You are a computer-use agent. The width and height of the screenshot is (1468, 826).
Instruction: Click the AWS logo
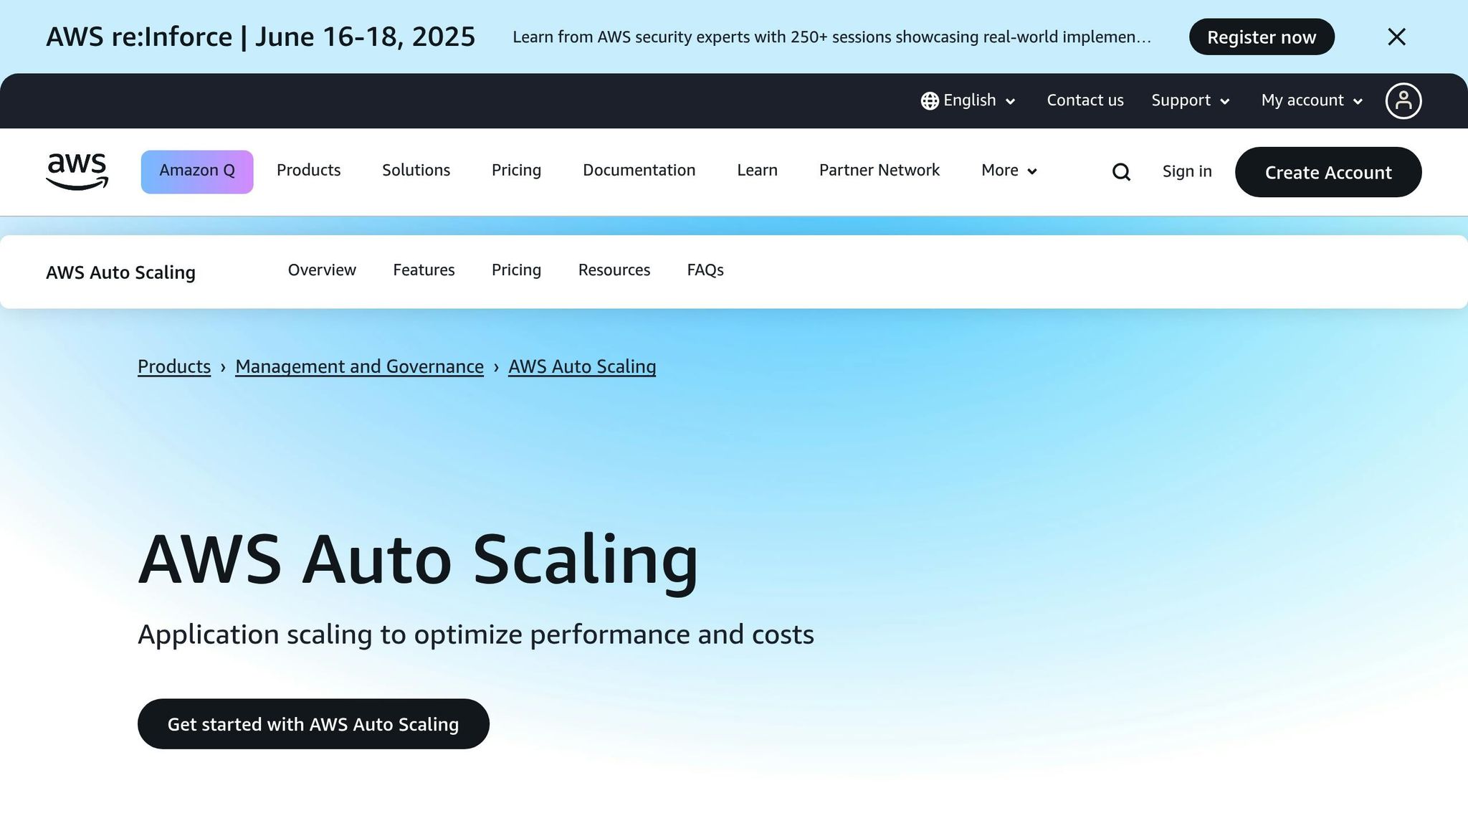[x=77, y=171]
